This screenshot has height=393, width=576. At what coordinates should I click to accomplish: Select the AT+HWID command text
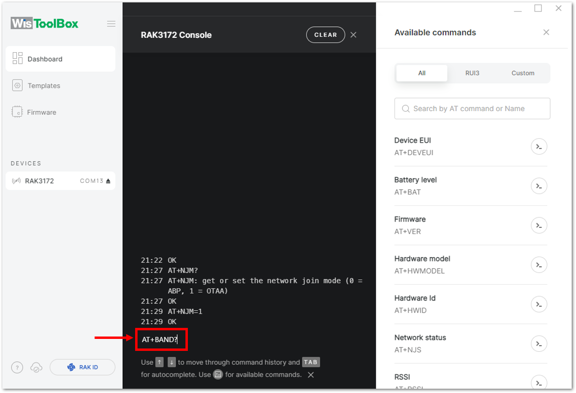click(x=410, y=310)
